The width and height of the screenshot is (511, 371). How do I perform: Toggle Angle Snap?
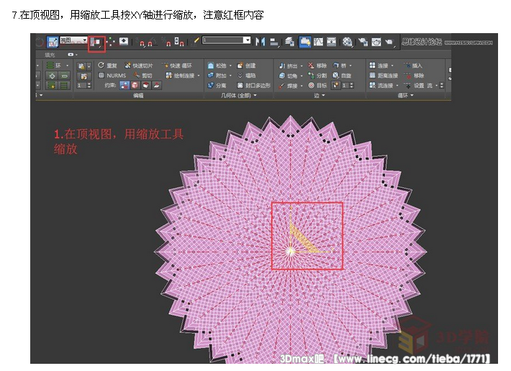pos(152,42)
